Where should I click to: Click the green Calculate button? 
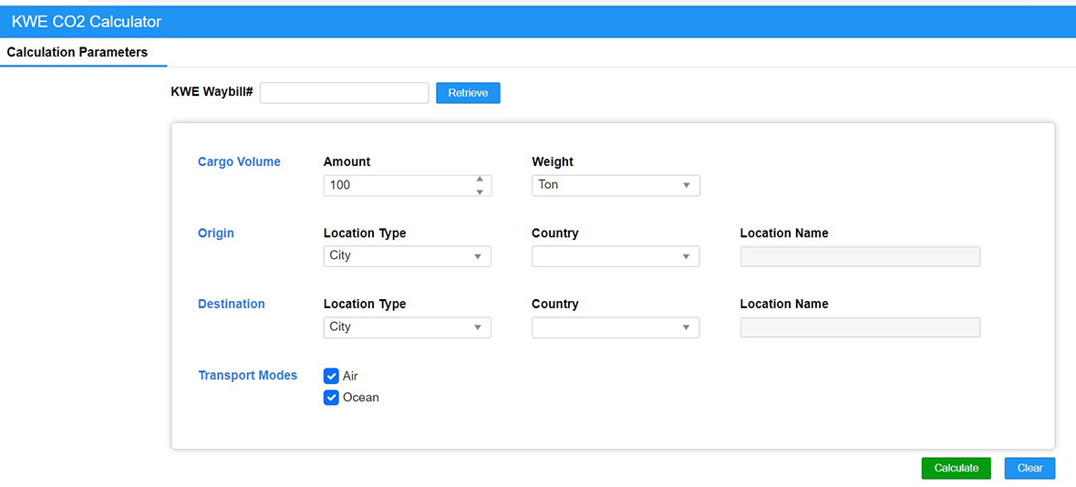coord(956,468)
